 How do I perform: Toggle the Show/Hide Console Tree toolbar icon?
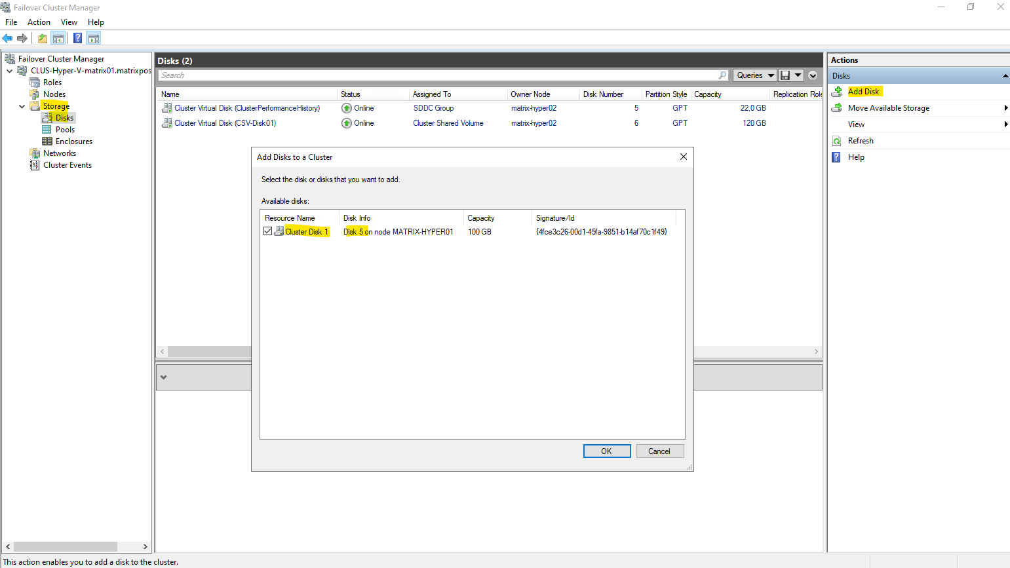point(58,39)
